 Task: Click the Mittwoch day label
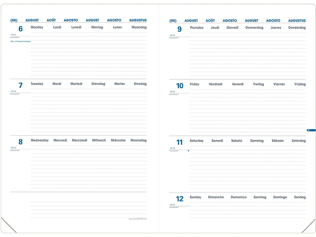click(x=99, y=140)
